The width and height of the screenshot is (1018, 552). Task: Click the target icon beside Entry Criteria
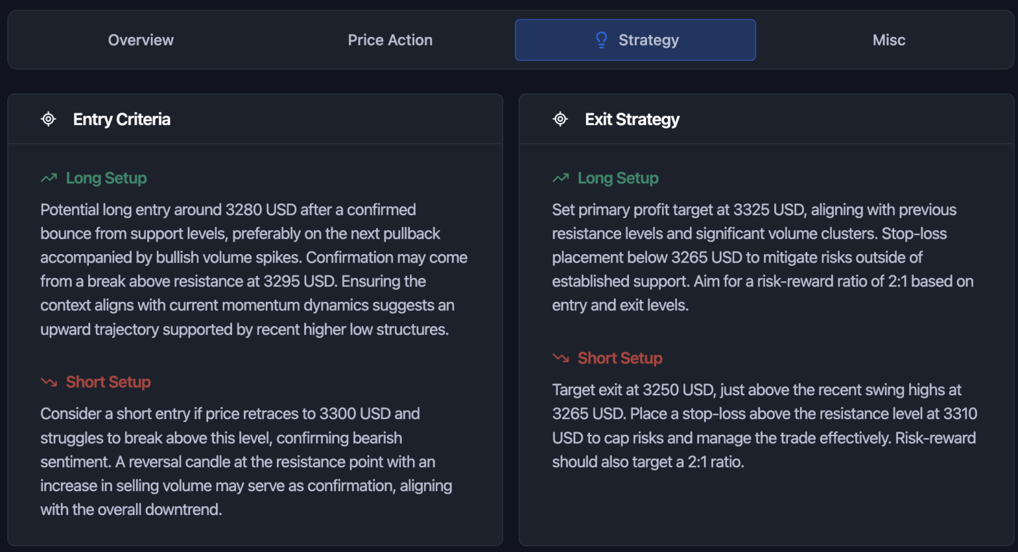[x=48, y=119]
